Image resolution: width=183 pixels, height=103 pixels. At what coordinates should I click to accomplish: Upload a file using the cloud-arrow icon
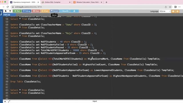[10, 11]
